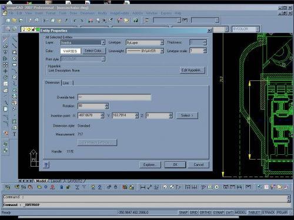The image size is (294, 220).
Task: Open the BYCOLOR dropdown in top toolbar
Action: click(x=258, y=29)
